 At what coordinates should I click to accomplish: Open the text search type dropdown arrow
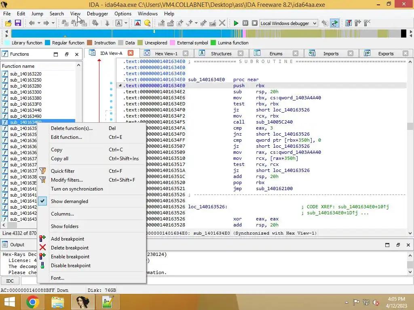tap(126, 23)
